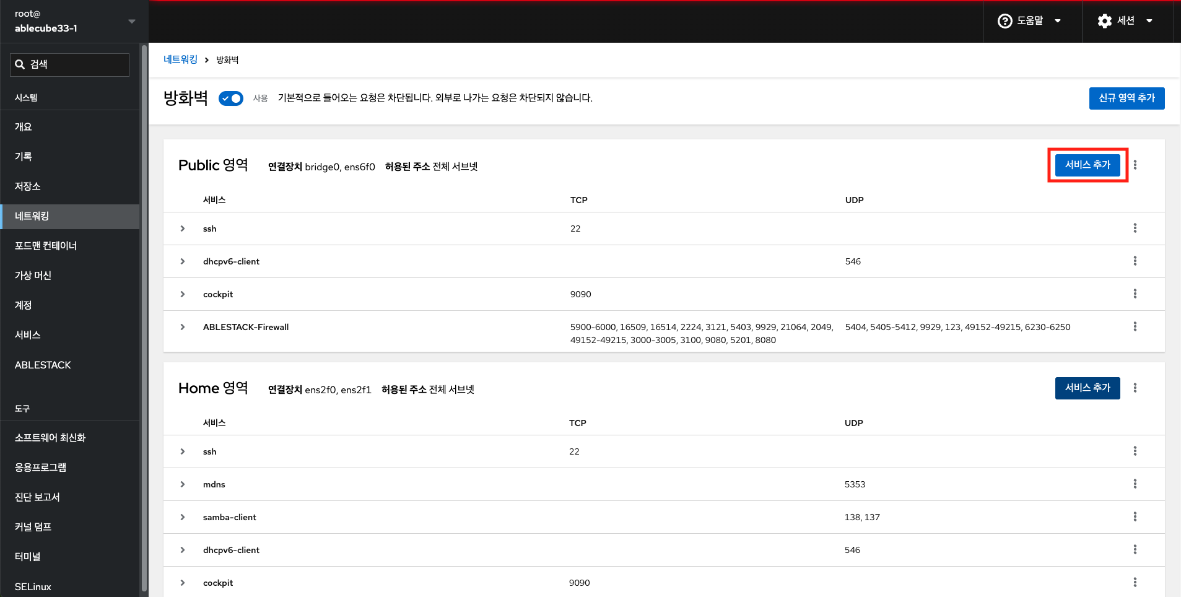
Task: Expand the ABLESTACK-Firewall service row
Action: 183,327
